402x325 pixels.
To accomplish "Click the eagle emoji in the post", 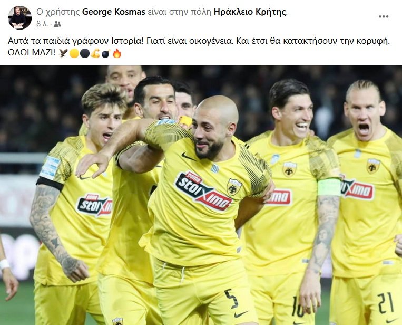I will [63, 53].
